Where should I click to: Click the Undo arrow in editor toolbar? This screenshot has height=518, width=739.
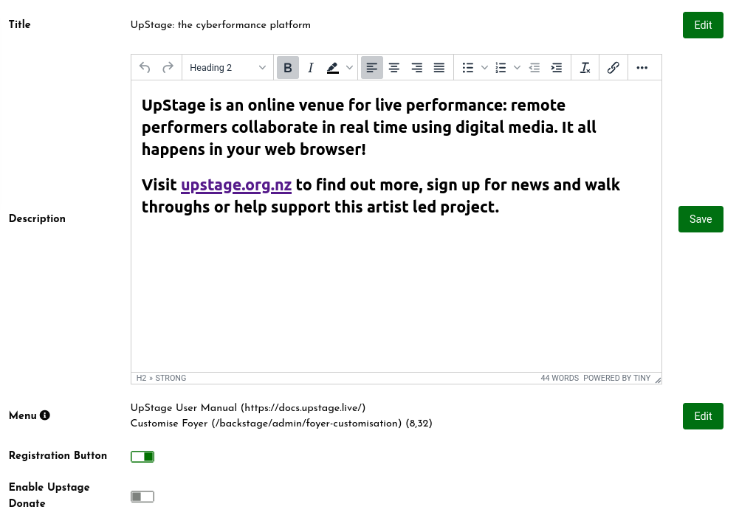click(x=145, y=68)
